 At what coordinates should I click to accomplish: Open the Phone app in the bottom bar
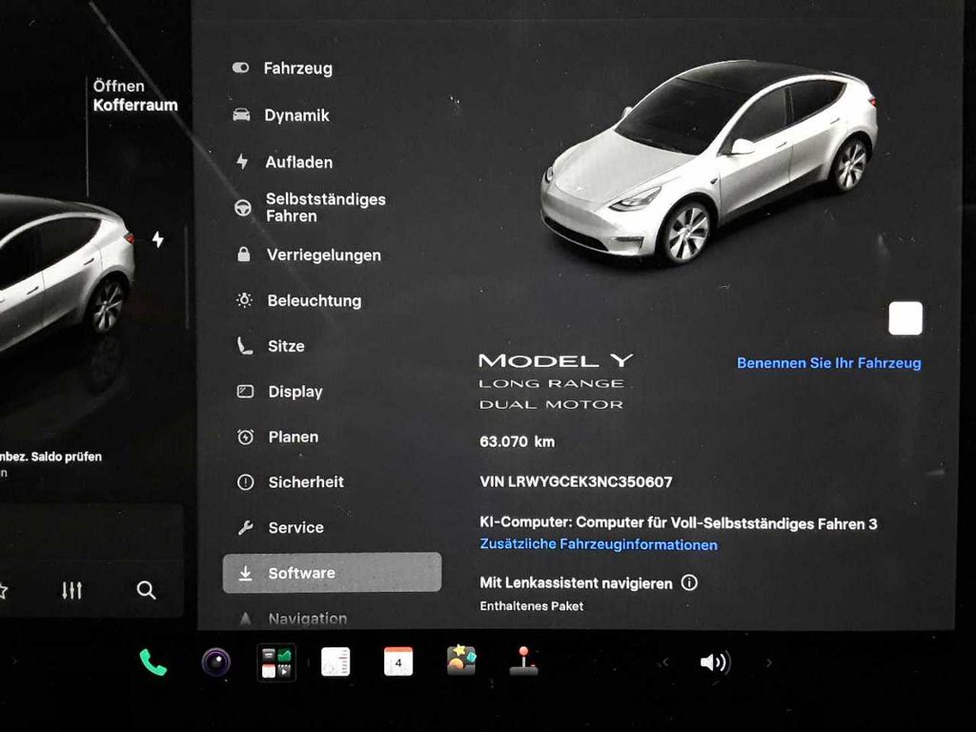pyautogui.click(x=153, y=662)
